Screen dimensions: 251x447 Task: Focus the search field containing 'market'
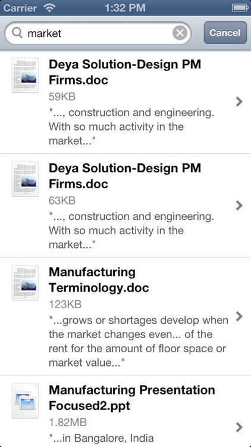[x=98, y=33]
